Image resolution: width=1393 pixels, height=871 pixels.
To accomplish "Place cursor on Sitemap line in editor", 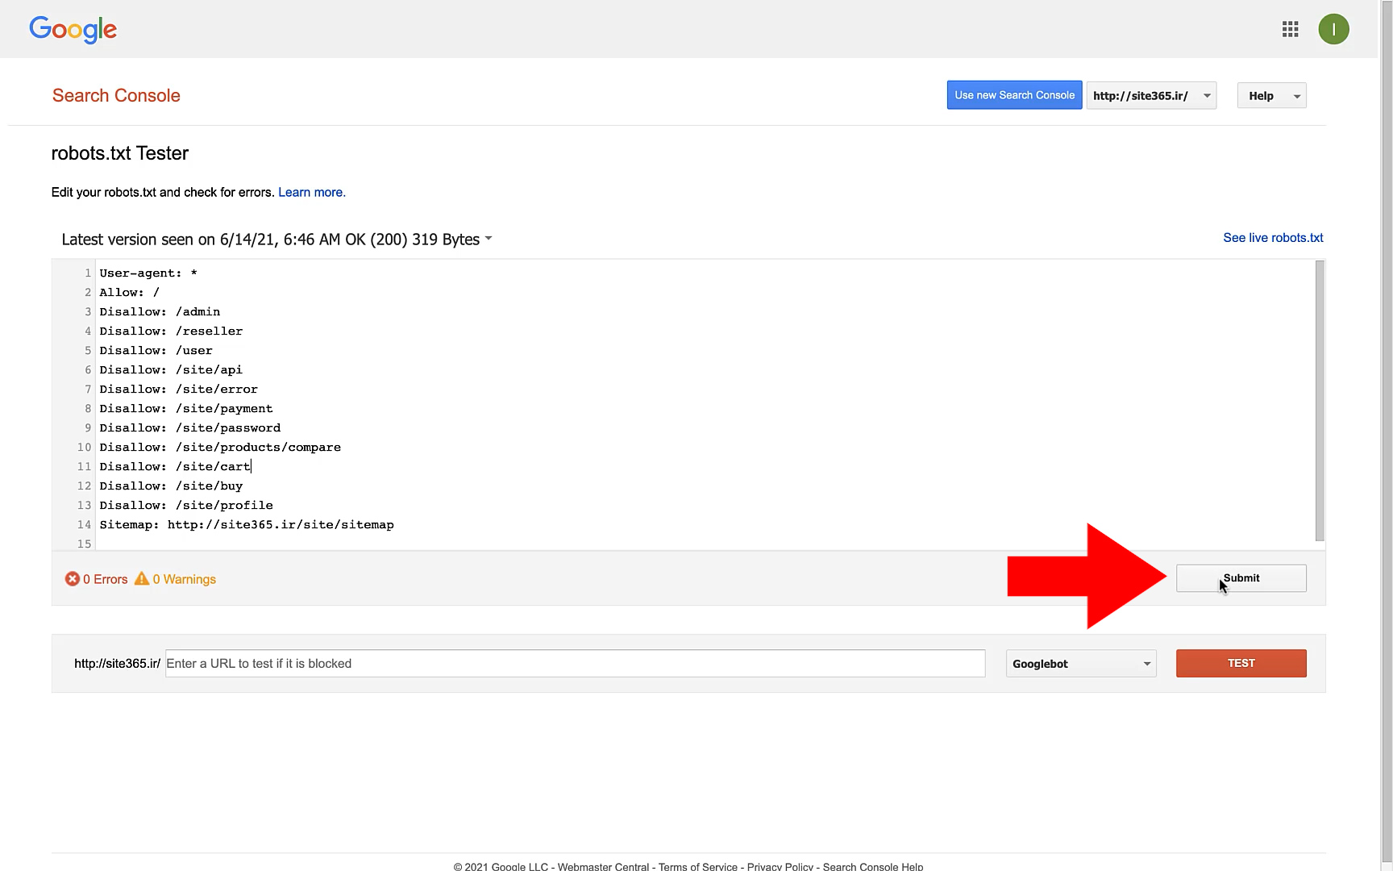I will [x=247, y=524].
